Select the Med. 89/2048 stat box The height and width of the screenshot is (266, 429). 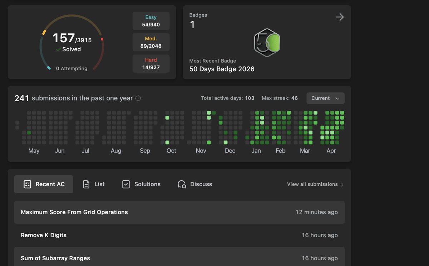point(151,42)
